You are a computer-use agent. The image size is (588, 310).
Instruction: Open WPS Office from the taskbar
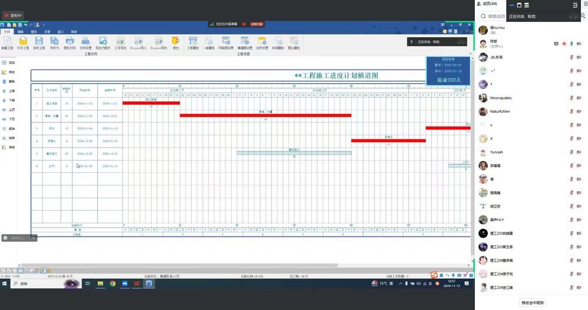[x=137, y=284]
